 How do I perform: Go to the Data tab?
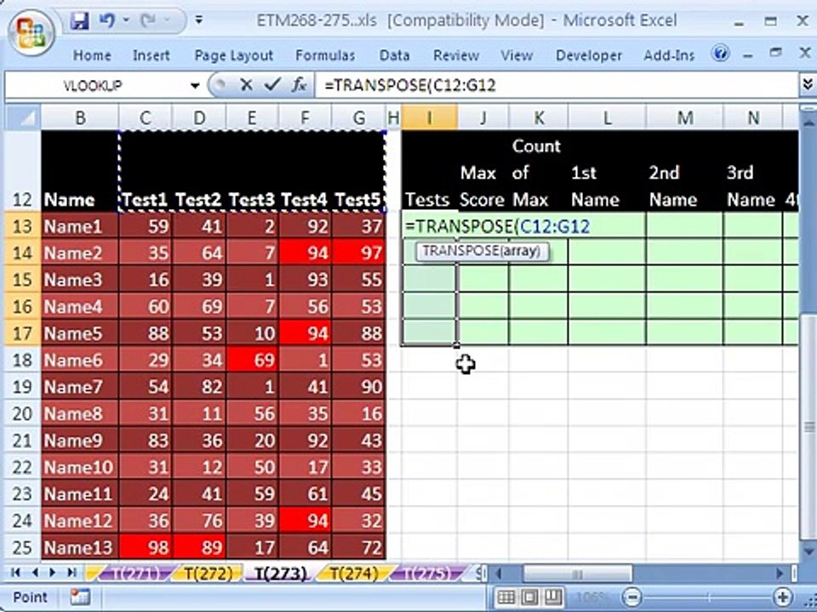[x=394, y=55]
